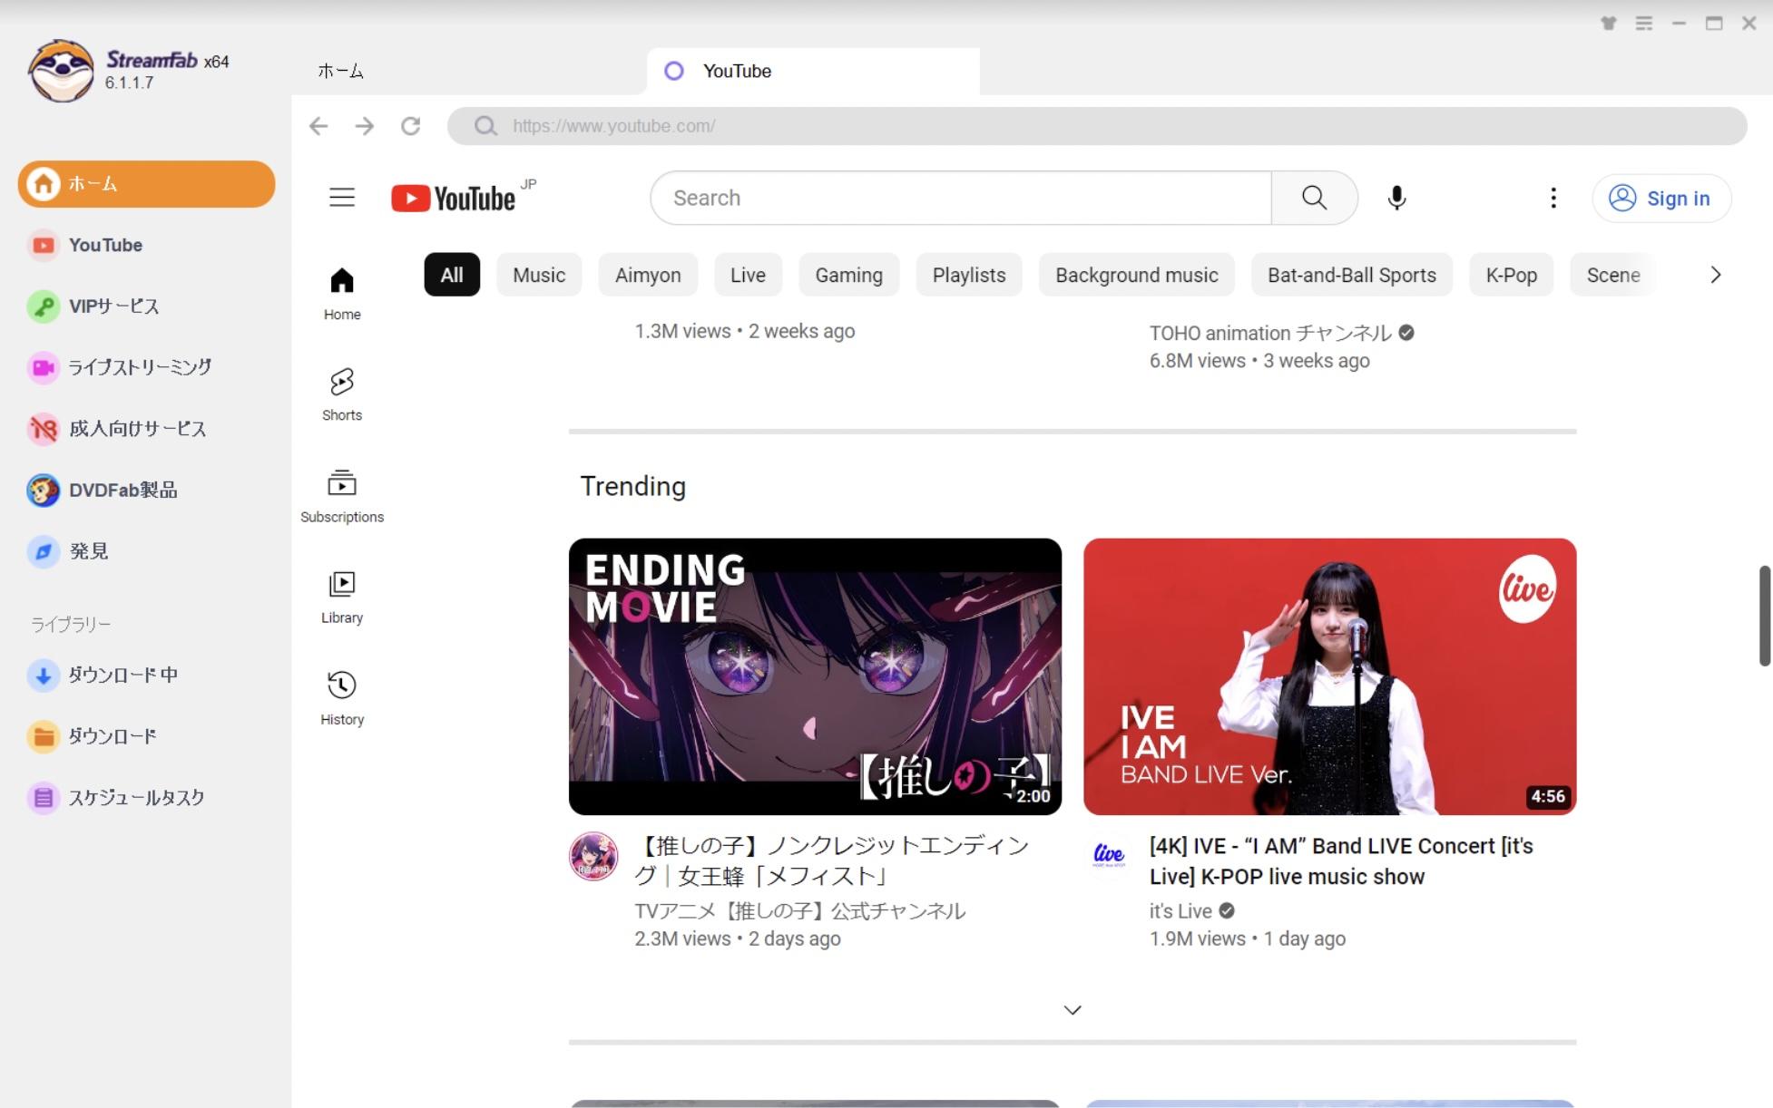Click "2.3M views • 2 days ago" text
This screenshot has height=1108, width=1773.
click(738, 938)
